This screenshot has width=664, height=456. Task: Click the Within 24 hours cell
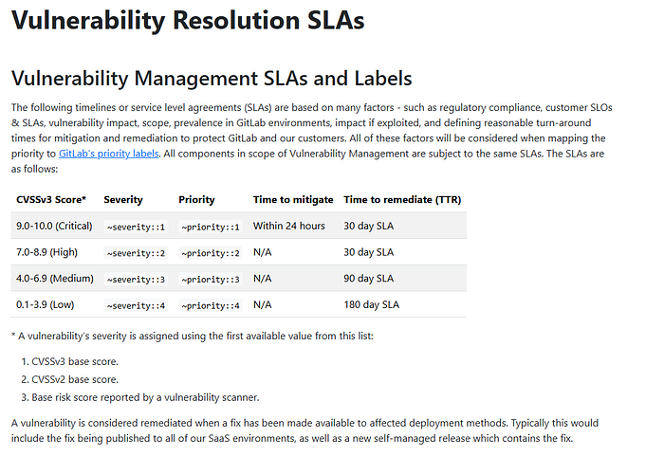(288, 226)
